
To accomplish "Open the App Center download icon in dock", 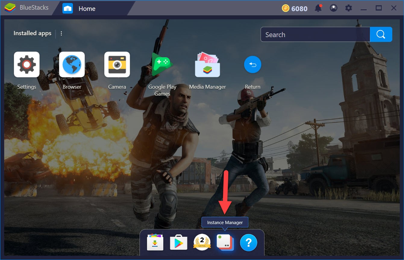I will (x=155, y=242).
